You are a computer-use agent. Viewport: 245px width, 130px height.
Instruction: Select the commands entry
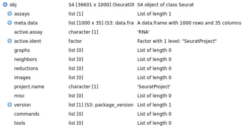coord(27,114)
